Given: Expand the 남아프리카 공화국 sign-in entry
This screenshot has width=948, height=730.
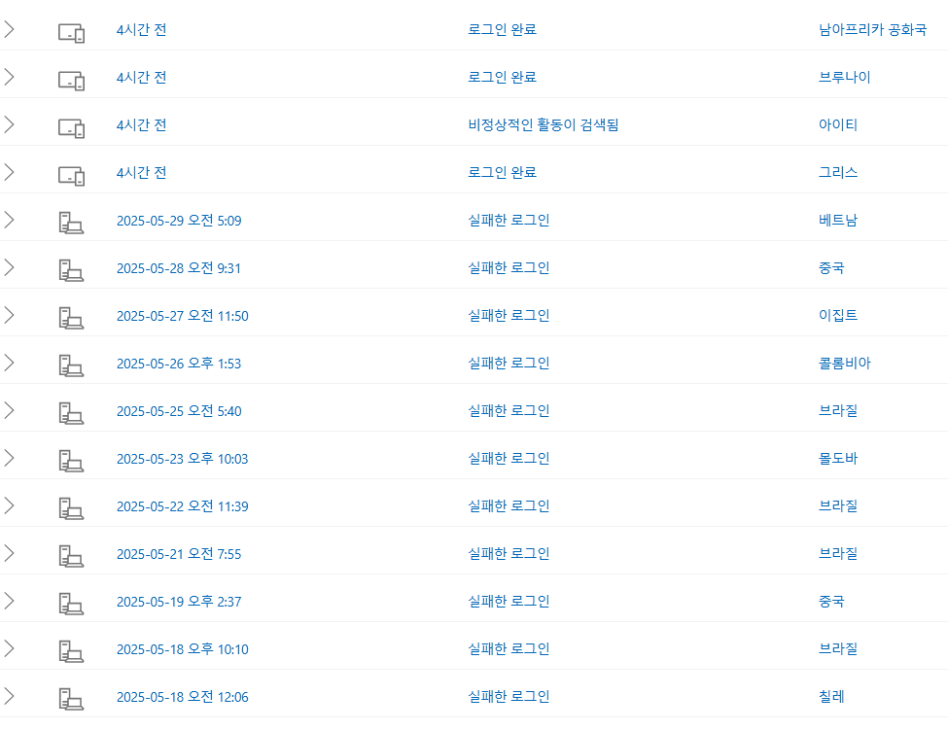Looking at the screenshot, I should (9, 29).
